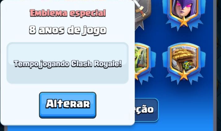Click the dark panel edge at right
The width and height of the screenshot is (221, 131).
217,65
